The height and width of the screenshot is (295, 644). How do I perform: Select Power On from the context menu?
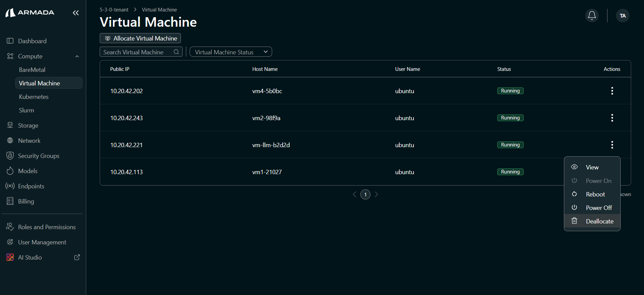tap(592, 181)
